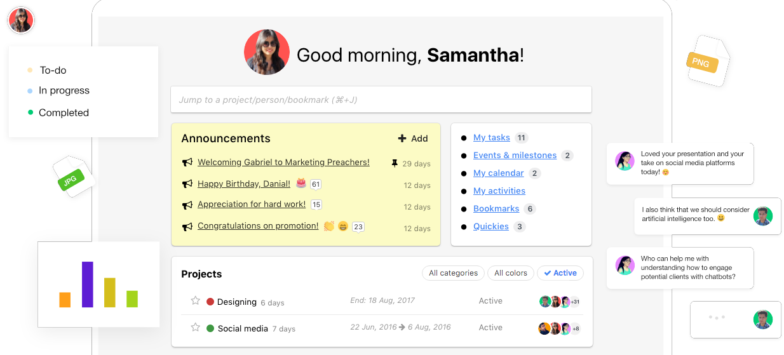Screen dimensions: 784x355
Task: Click megaphone icon beside Welcoming Gabriel announcement
Action: pos(187,163)
